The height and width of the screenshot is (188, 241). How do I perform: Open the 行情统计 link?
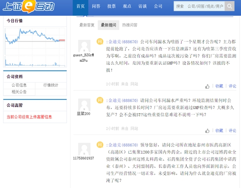51,85
